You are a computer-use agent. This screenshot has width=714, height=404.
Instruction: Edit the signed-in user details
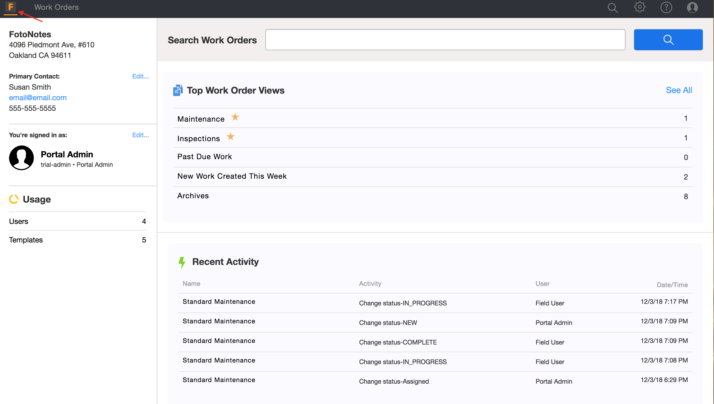click(140, 135)
